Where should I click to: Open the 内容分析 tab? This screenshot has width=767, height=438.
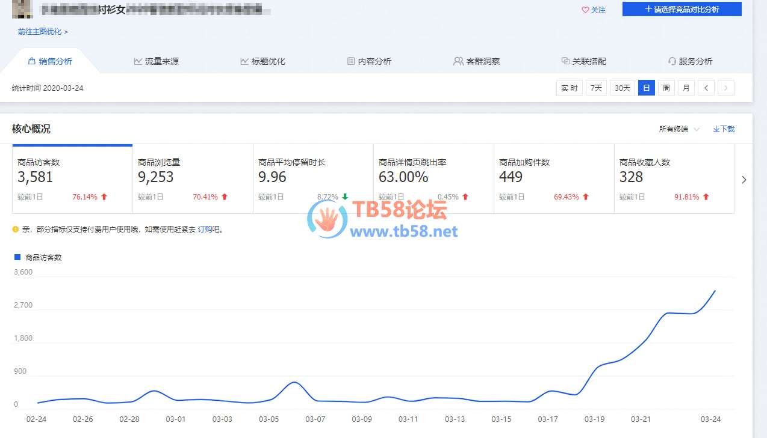369,61
